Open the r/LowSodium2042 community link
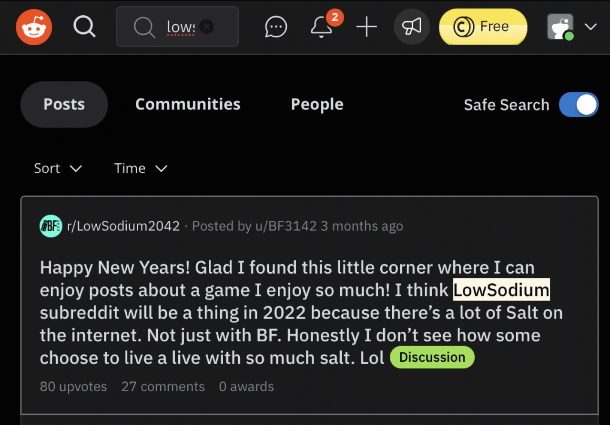This screenshot has height=425, width=610. (x=123, y=226)
